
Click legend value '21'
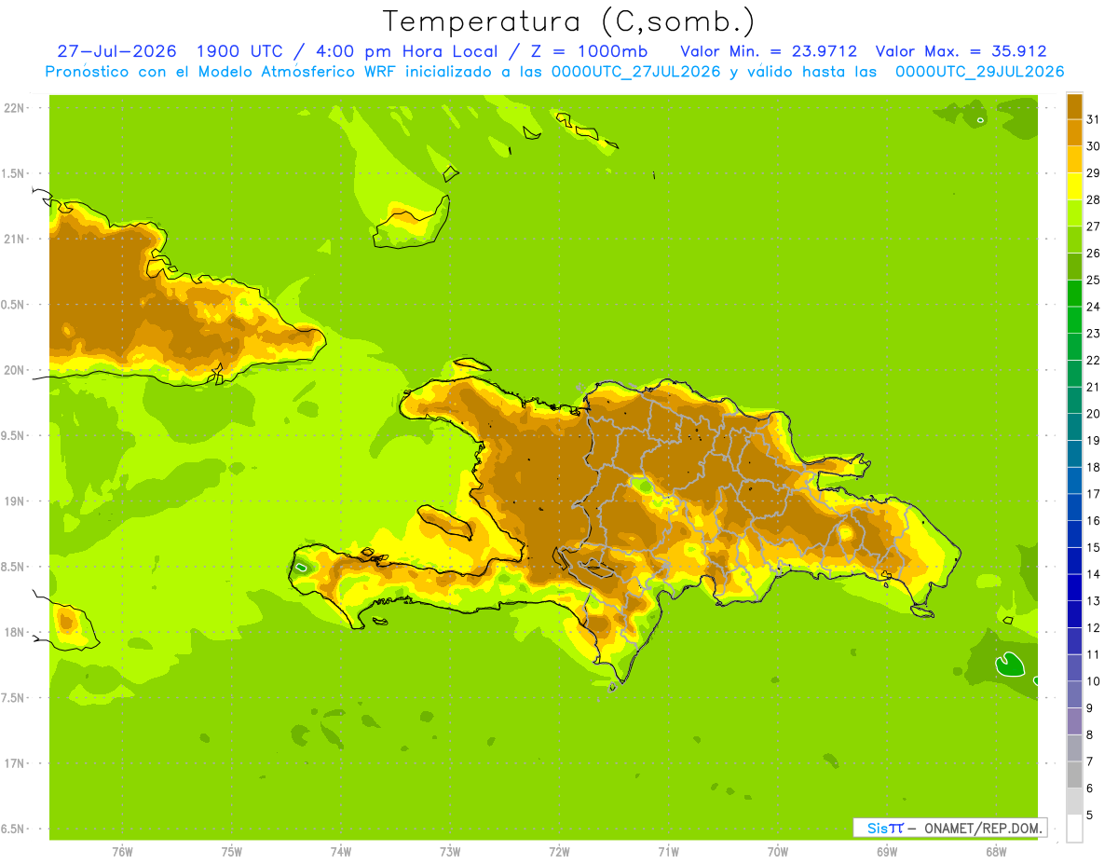1094,387
